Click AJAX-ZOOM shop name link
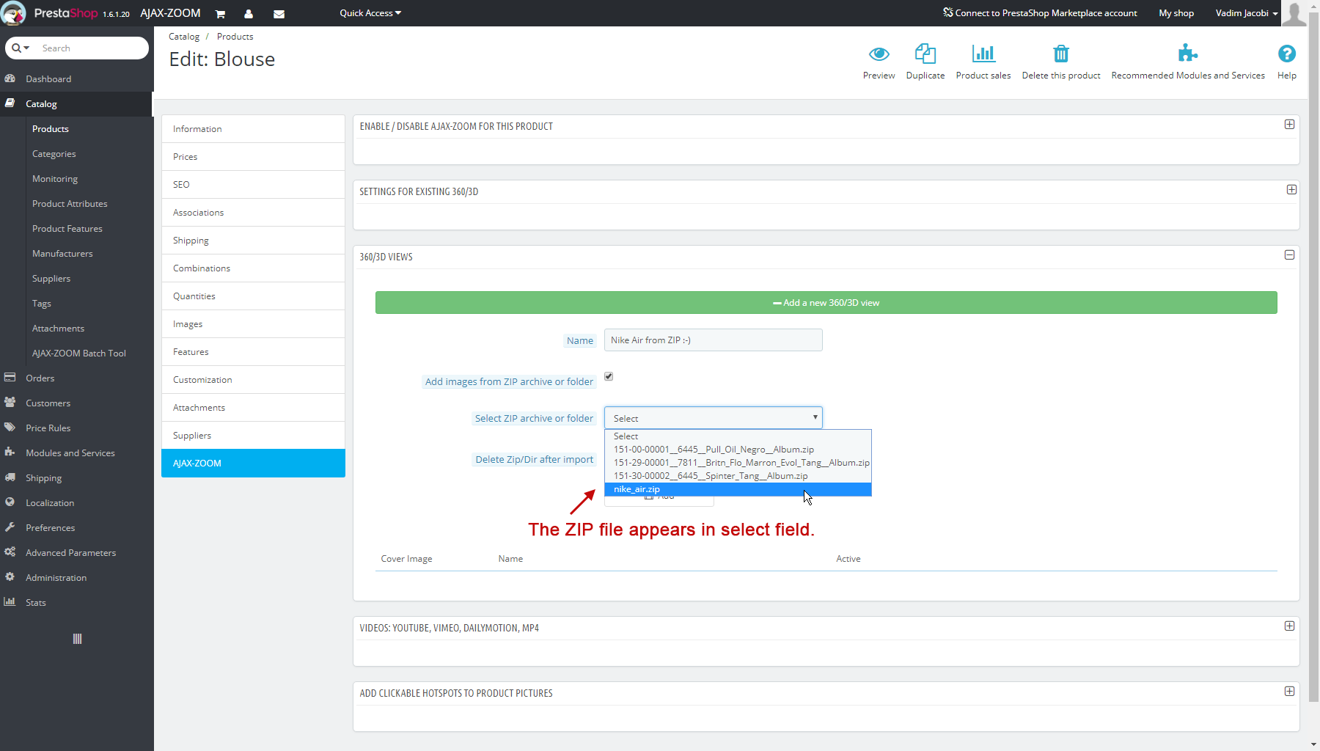The image size is (1320, 751). (170, 13)
